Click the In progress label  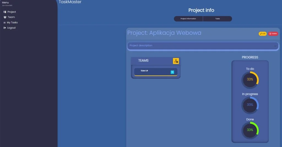250,94
